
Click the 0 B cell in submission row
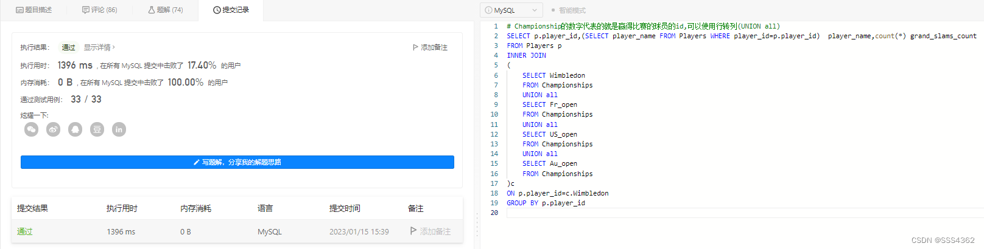(x=186, y=231)
